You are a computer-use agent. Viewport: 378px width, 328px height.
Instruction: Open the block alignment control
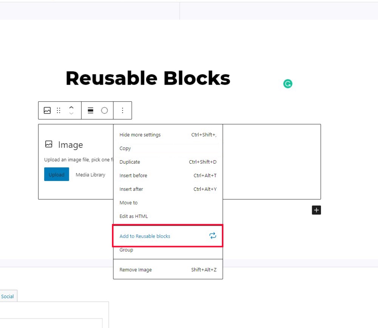(91, 110)
